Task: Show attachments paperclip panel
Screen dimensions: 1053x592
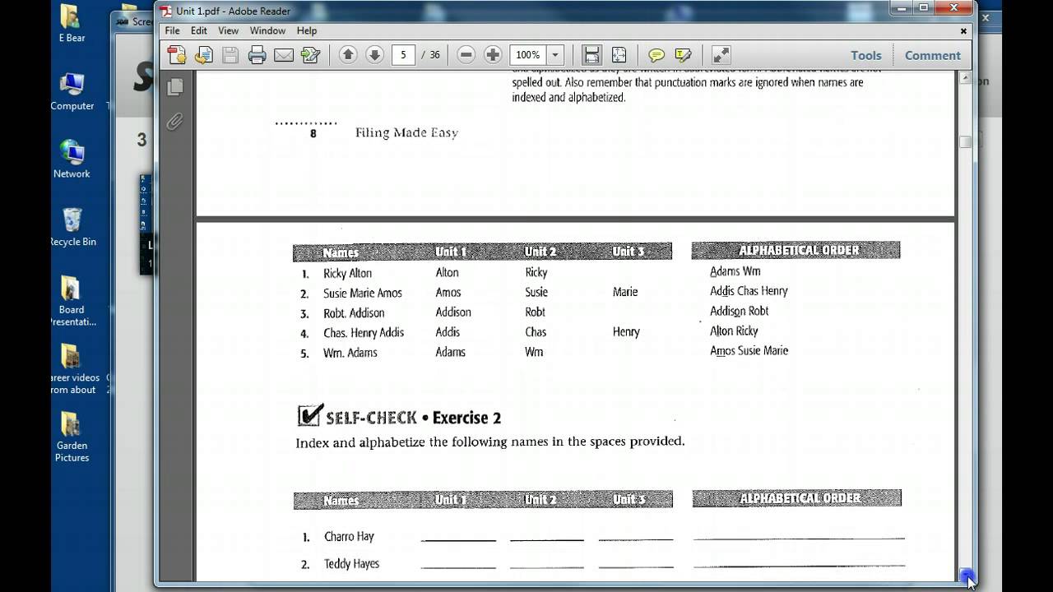Action: click(x=174, y=122)
